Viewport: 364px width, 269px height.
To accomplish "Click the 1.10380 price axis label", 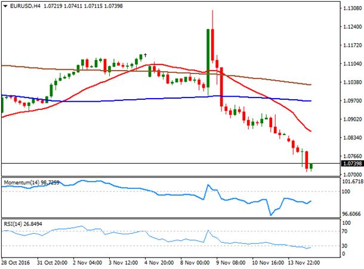I will coord(353,82).
